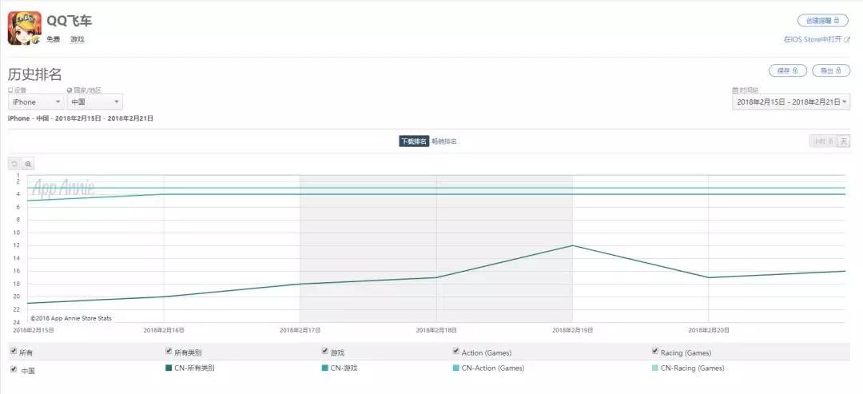Click the 保存 button
The image size is (863, 394).
pyautogui.click(x=787, y=70)
